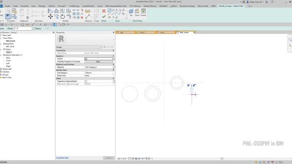Collapse the Materials and Finishes section

pyautogui.click(x=114, y=64)
